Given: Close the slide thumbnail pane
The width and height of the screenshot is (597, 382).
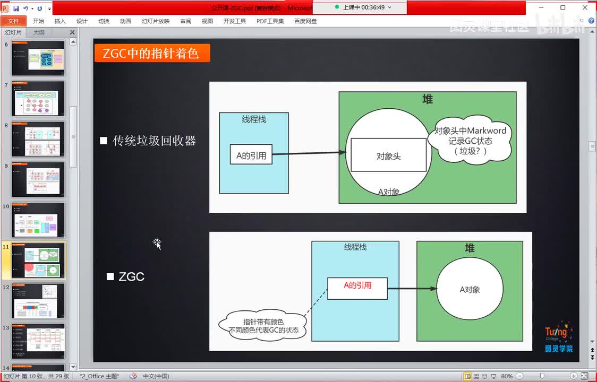Looking at the screenshot, I should [72, 32].
